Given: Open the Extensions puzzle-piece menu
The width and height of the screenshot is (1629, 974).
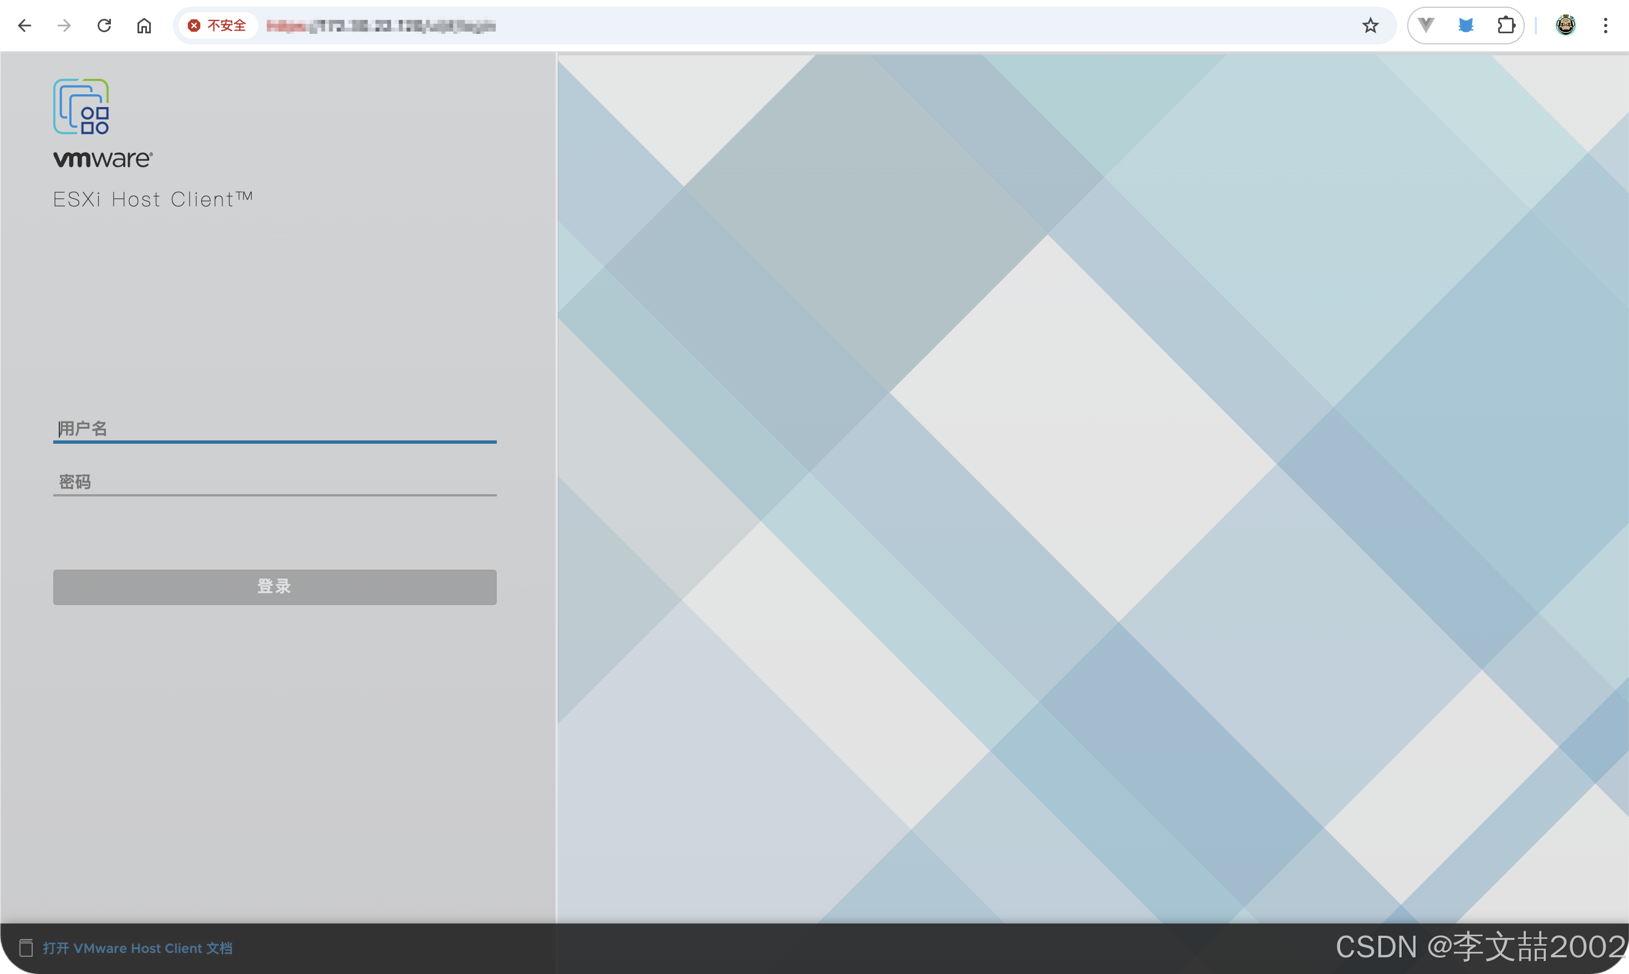Looking at the screenshot, I should click(x=1506, y=26).
